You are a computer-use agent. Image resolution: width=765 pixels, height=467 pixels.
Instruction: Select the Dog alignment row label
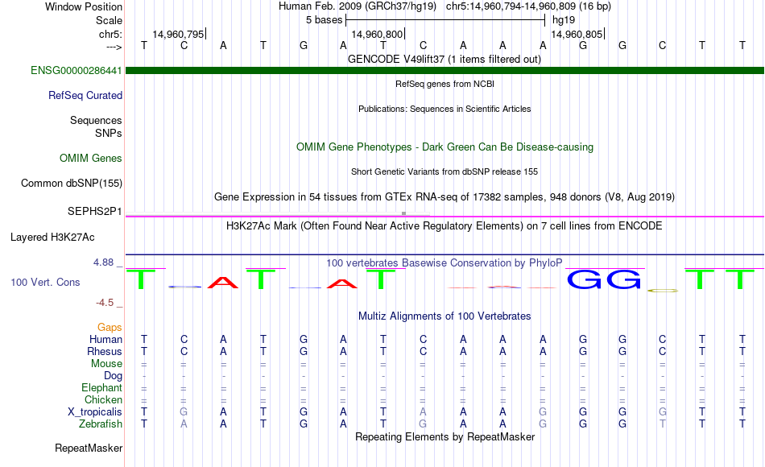(x=114, y=376)
